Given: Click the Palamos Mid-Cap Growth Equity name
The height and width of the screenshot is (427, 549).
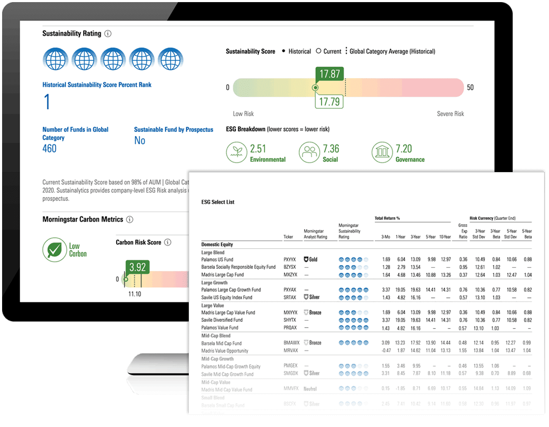Looking at the screenshot, I should click(x=231, y=367).
